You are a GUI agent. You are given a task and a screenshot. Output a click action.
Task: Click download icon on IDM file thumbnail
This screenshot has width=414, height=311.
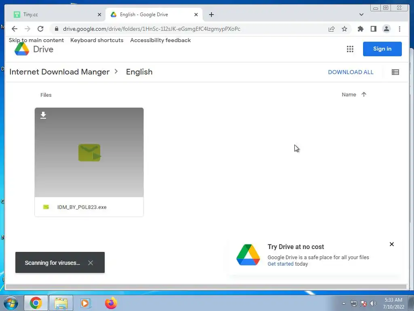[43, 115]
